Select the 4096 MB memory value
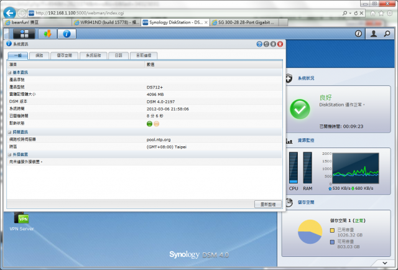Screen dimensions: 398x270 pyautogui.click(x=155, y=95)
